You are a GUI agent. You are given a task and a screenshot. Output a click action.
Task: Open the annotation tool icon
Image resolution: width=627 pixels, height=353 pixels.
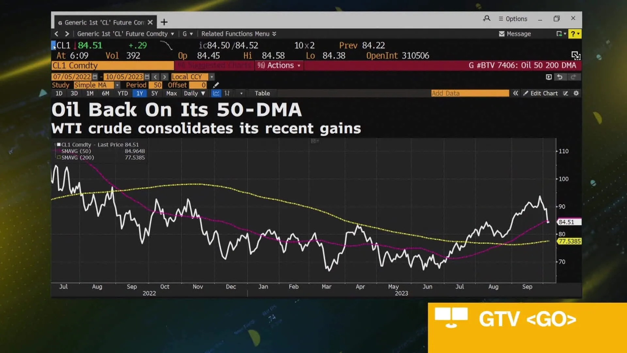(x=566, y=93)
